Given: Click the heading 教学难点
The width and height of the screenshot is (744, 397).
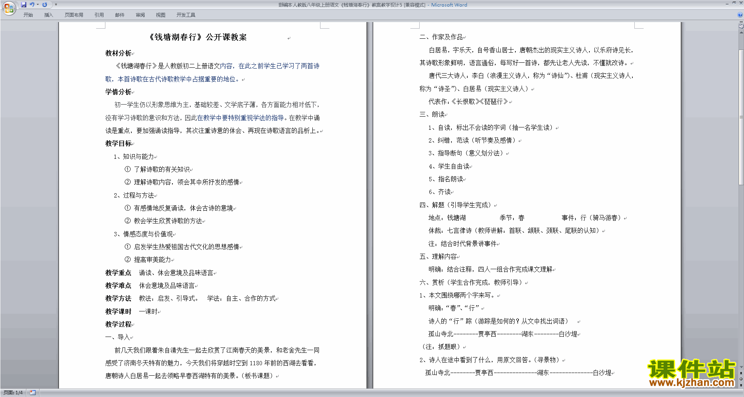Looking at the screenshot, I should pyautogui.click(x=119, y=285).
